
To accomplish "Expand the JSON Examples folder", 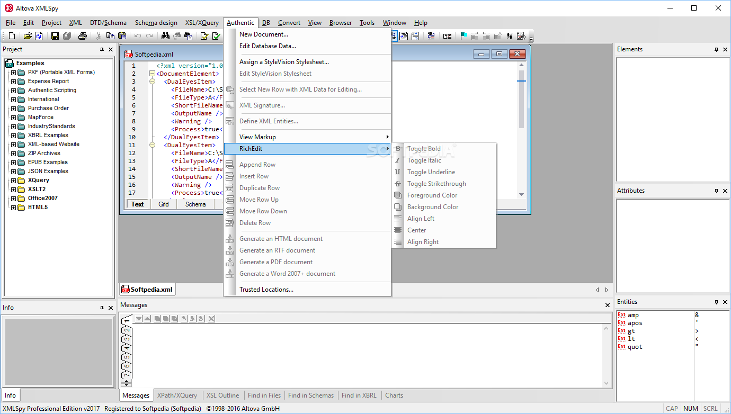I will tap(14, 171).
